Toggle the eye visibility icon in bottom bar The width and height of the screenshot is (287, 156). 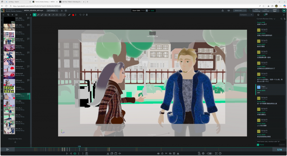158,153
